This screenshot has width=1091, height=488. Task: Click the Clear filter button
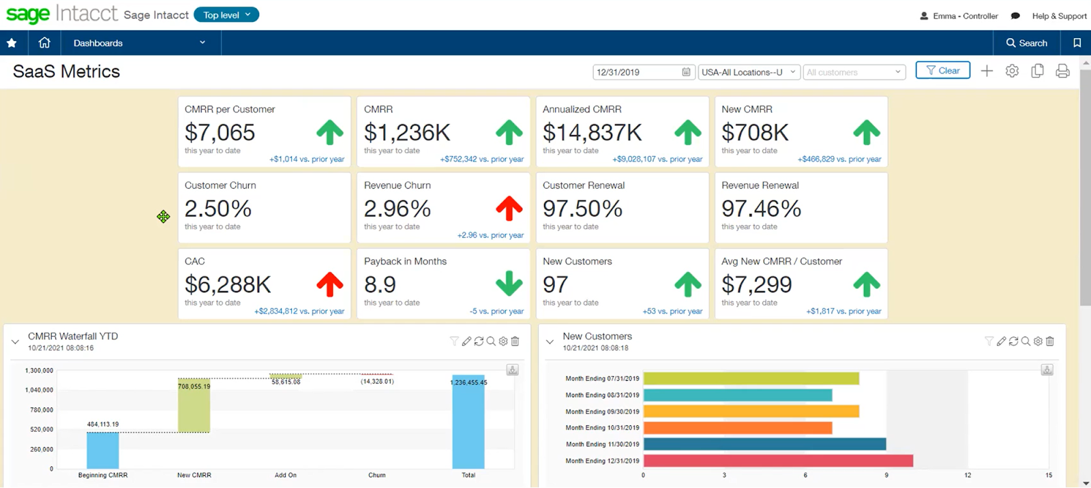point(942,70)
